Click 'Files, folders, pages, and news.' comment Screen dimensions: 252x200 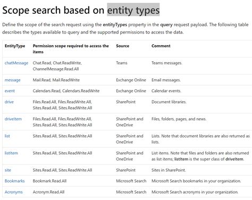[179, 119]
